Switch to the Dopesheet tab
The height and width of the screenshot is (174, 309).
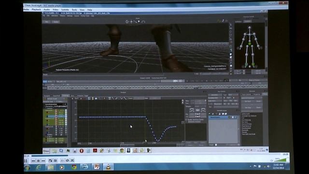[x=56, y=96]
